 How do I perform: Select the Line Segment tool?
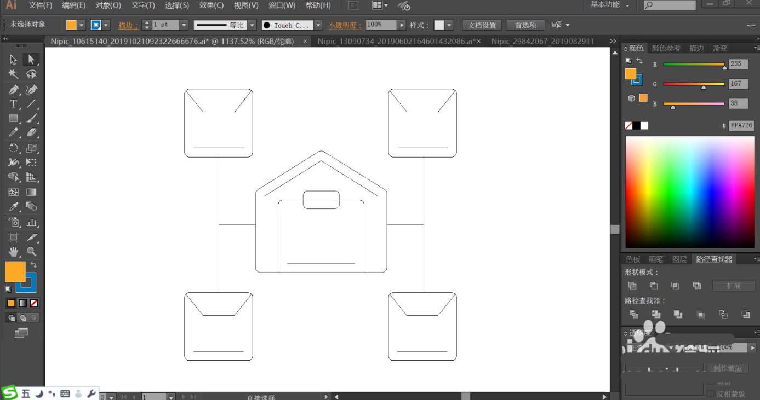tap(31, 104)
